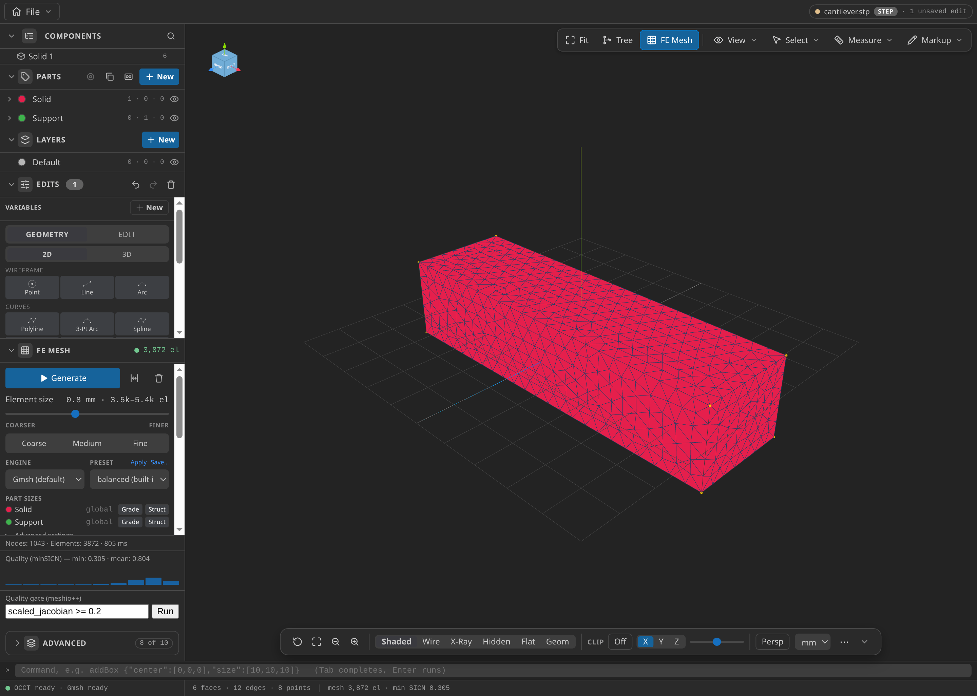977x696 pixels.
Task: Switch to the 3D tab
Action: [127, 254]
